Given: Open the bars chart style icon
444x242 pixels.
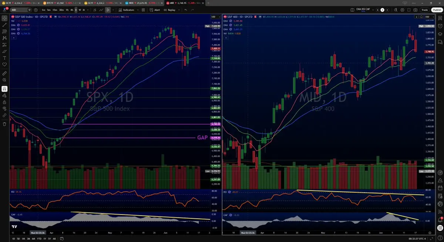Looking at the screenshot, I should click(x=95, y=10).
